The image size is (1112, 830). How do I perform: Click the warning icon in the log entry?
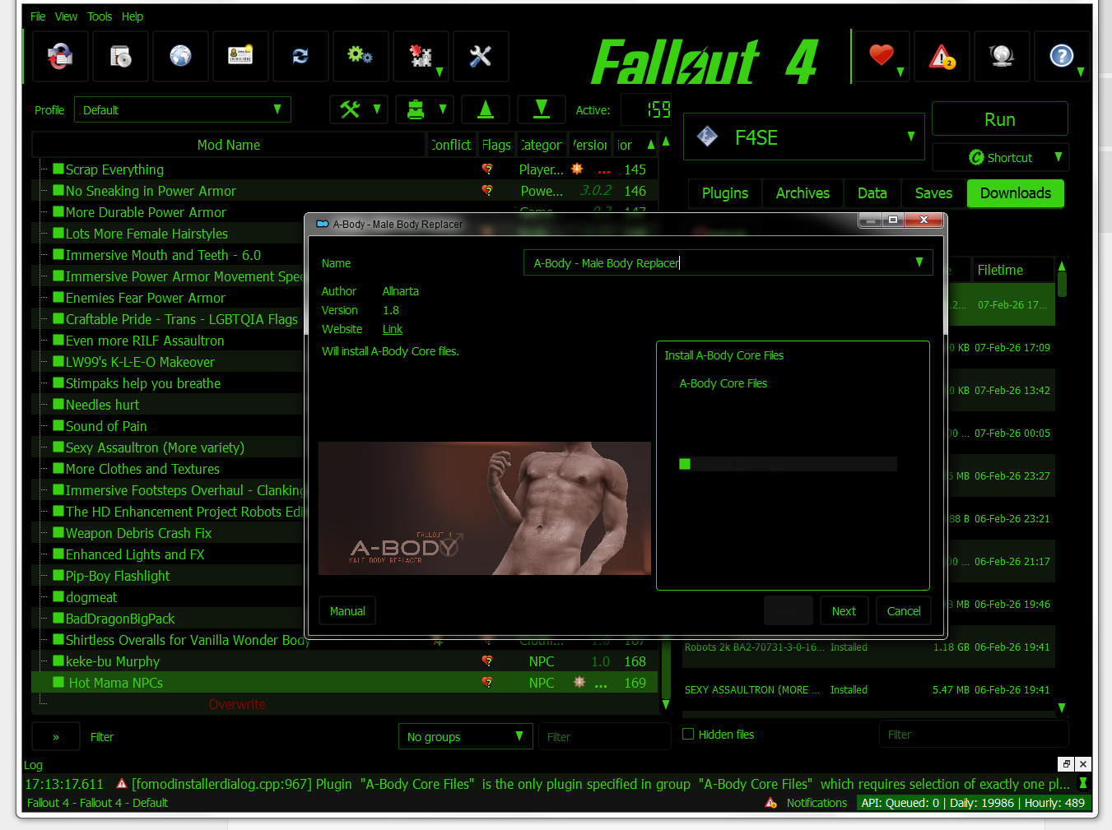tap(122, 784)
